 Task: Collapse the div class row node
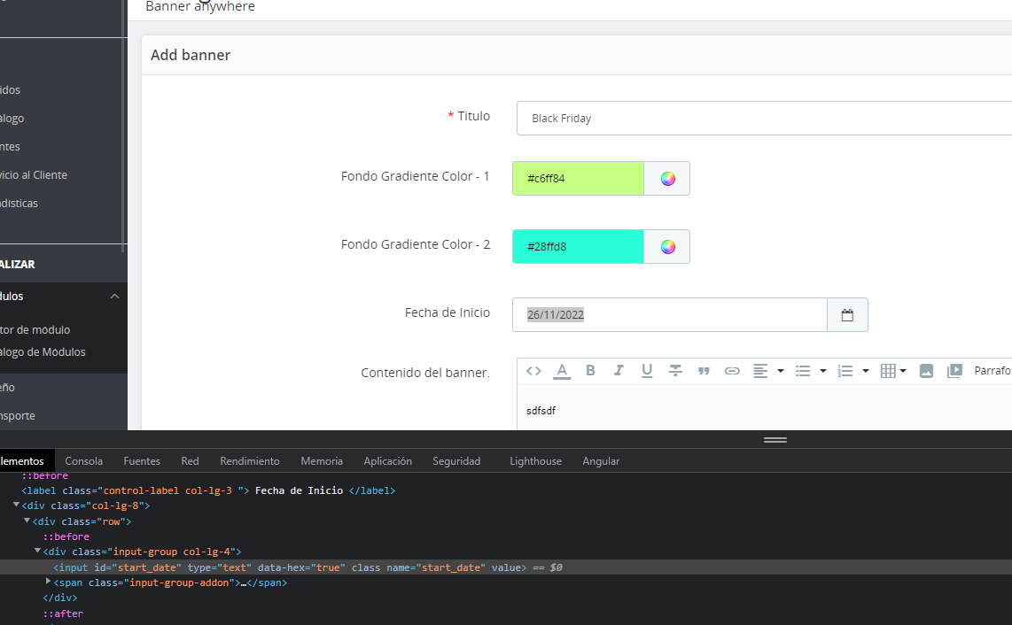coord(27,521)
